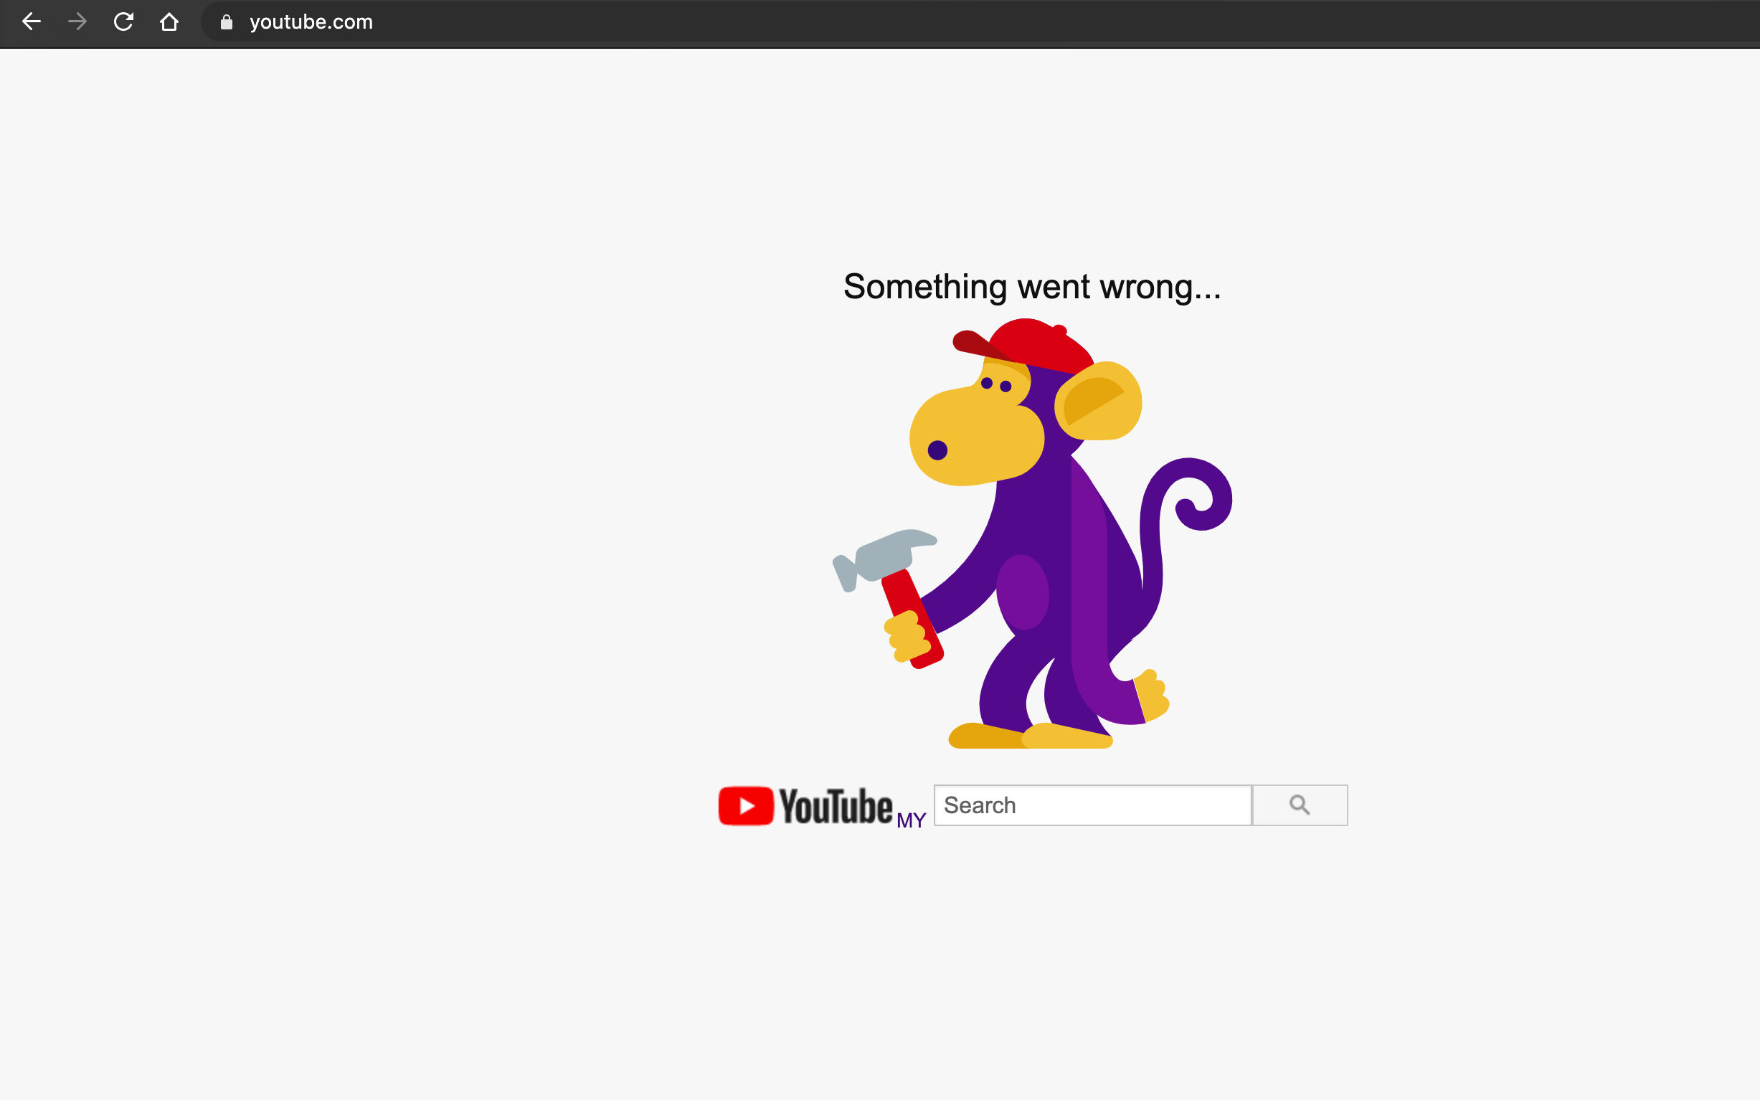The image size is (1760, 1100).
Task: Click the YouTube wordmark text
Action: pos(836,806)
